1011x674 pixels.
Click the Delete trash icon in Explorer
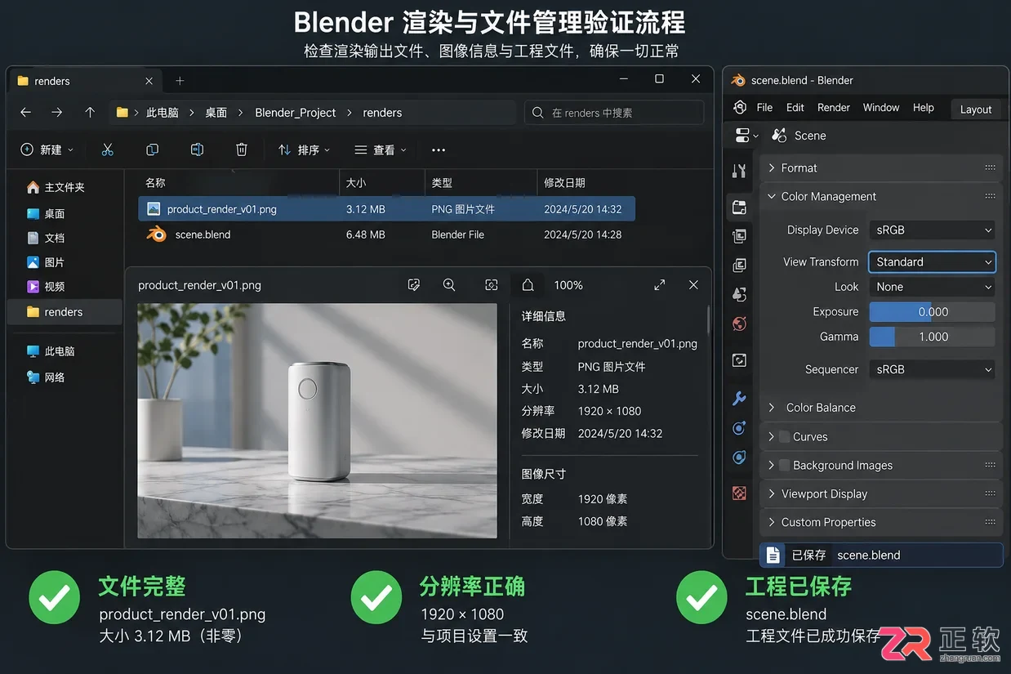(242, 150)
